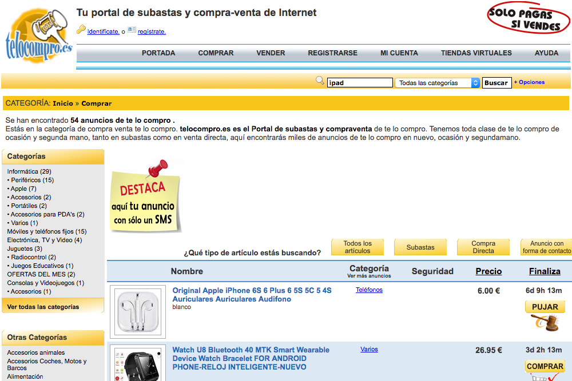572x381 pixels.
Task: Click the Varios category link in results
Action: (x=369, y=350)
